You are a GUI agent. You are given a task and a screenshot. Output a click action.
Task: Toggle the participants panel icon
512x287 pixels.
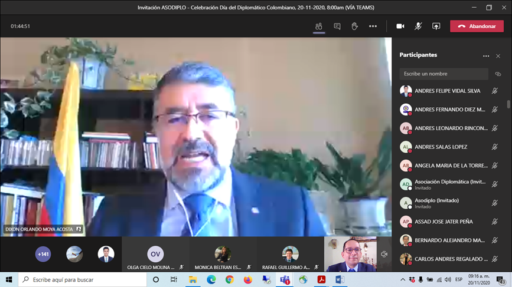tap(319, 27)
